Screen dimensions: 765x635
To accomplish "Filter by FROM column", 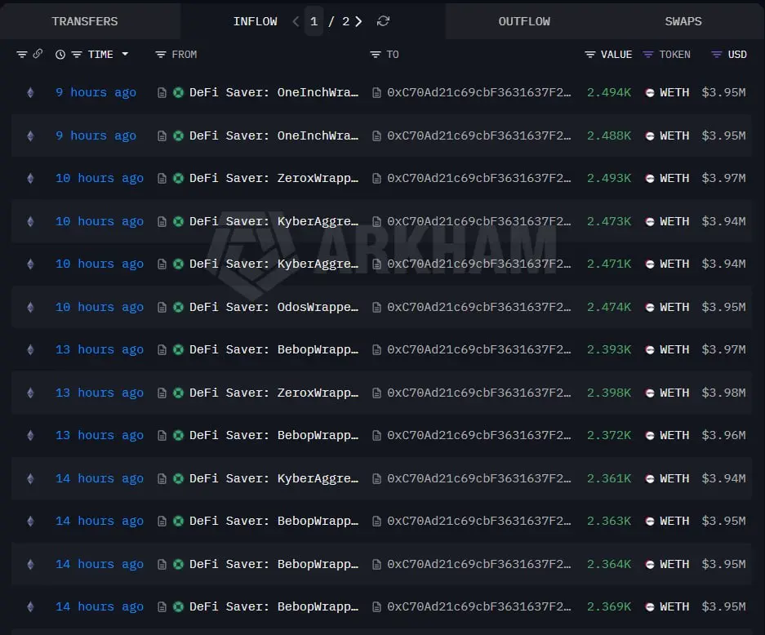I will coord(161,55).
